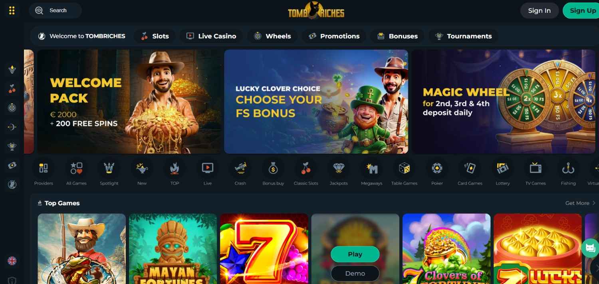Click the Search input field
Image resolution: width=599 pixels, height=284 pixels.
coord(55,10)
